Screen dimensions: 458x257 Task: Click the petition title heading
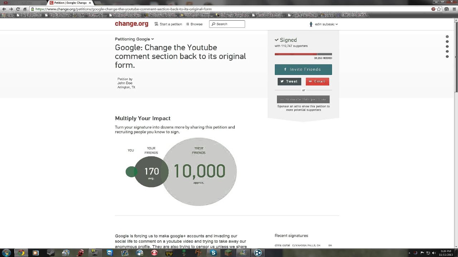(180, 56)
